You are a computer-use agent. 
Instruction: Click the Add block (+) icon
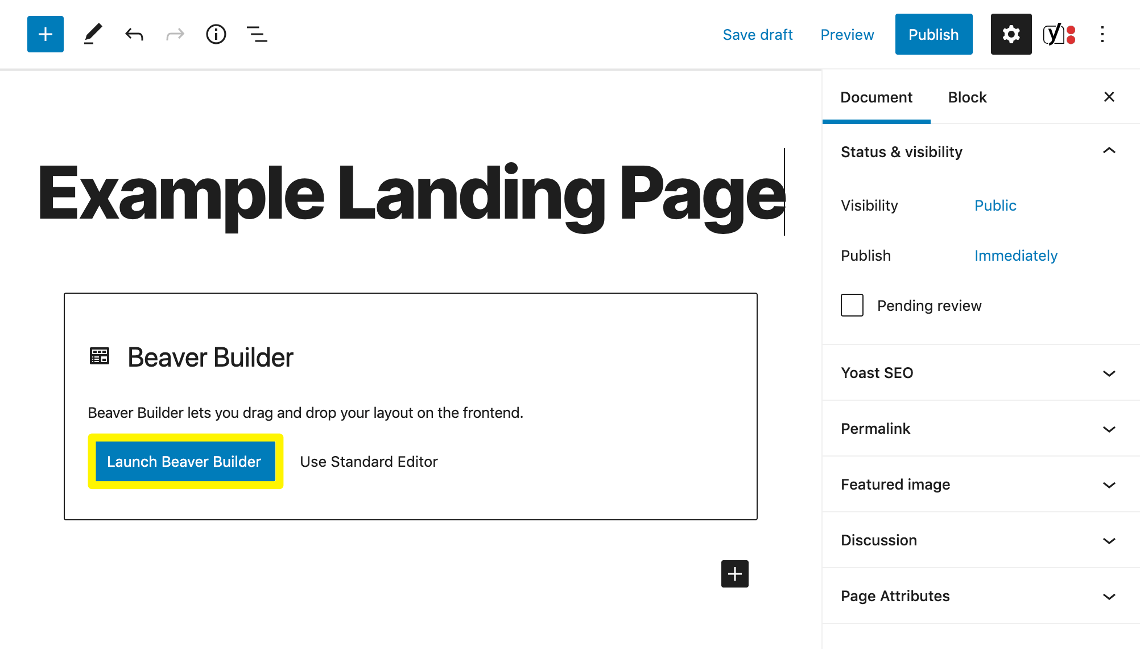(x=44, y=35)
